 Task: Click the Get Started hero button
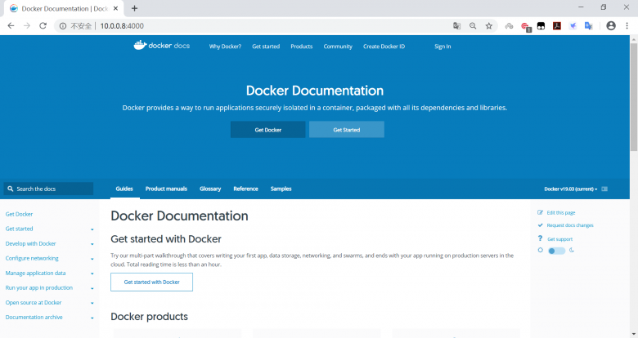coord(346,130)
